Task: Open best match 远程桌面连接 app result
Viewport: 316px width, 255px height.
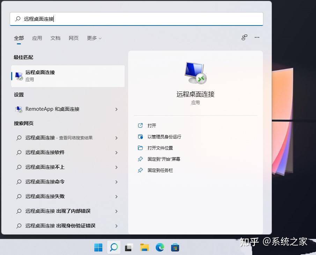Action: pyautogui.click(x=68, y=76)
